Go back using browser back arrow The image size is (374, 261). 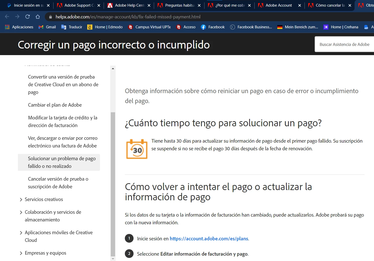7,17
